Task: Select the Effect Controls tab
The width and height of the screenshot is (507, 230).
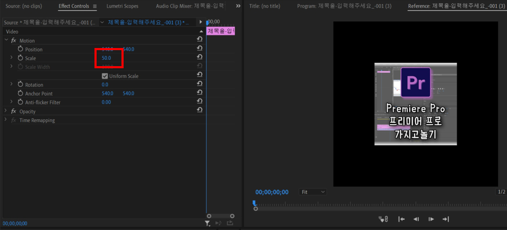Action: pyautogui.click(x=74, y=6)
